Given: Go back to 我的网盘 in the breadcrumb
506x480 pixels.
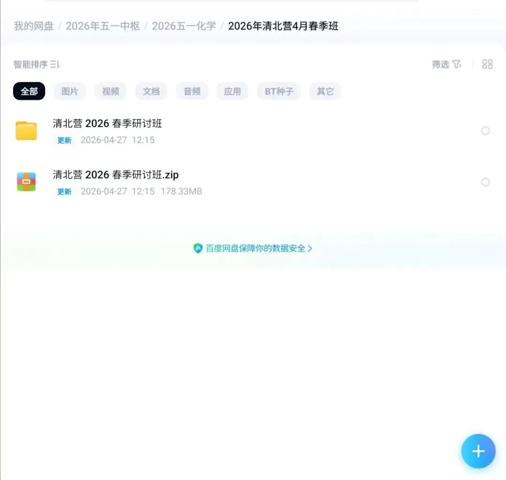Looking at the screenshot, I should tap(33, 26).
